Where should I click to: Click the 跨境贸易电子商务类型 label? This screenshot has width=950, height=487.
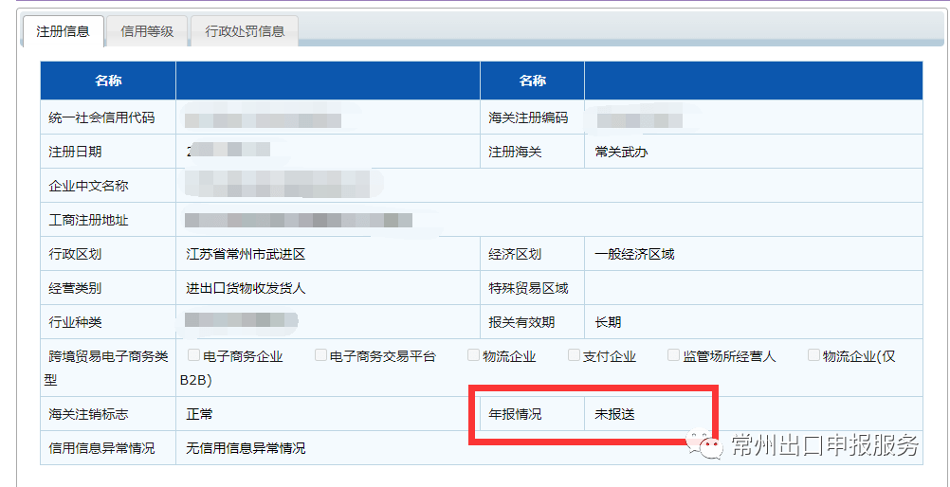click(108, 368)
